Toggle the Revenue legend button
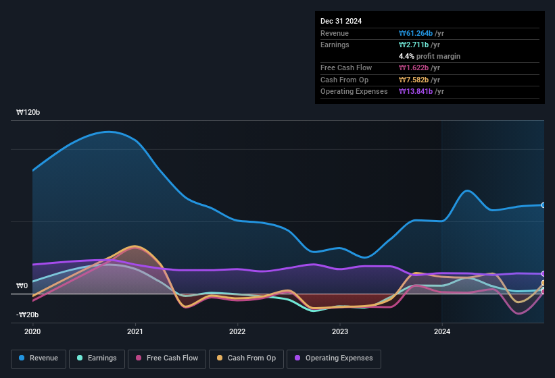Screen dimensions: 555x378 pos(39,358)
